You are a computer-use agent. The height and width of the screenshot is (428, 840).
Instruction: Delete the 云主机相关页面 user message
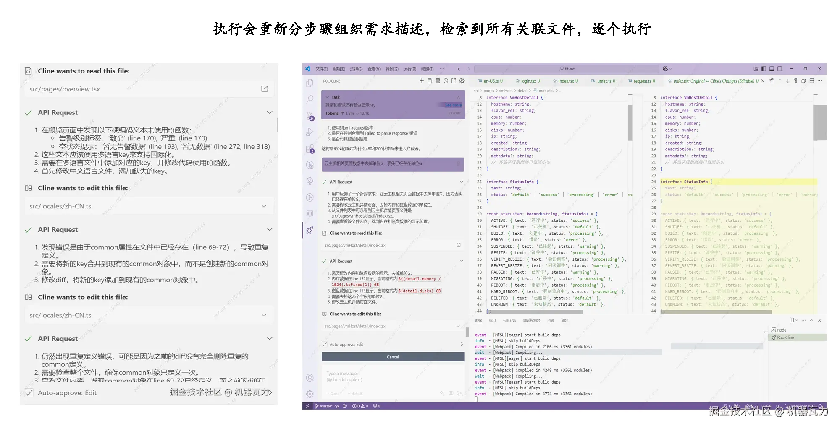[x=459, y=163]
